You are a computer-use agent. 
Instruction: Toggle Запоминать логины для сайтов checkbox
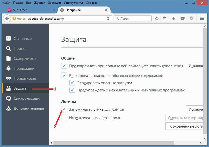click(64, 109)
